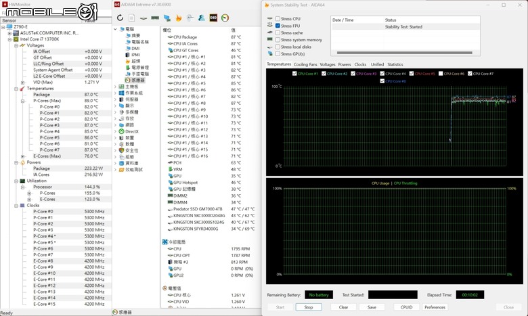Expand the E-Cores (Max) temperature node
528x316 pixels.
tap(22, 156)
